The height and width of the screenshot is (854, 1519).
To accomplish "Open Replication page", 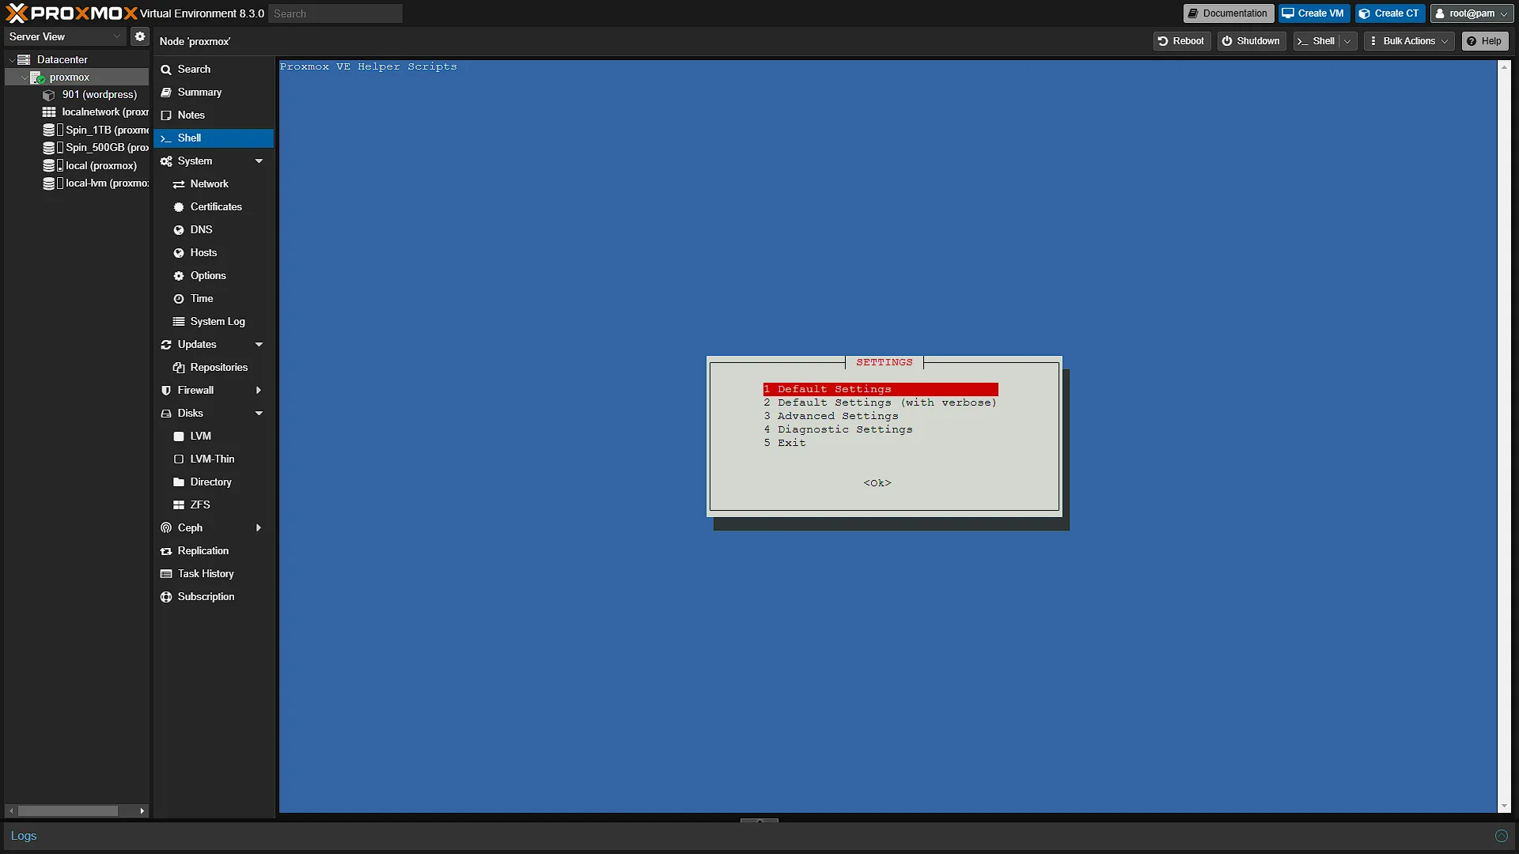I will point(214,551).
